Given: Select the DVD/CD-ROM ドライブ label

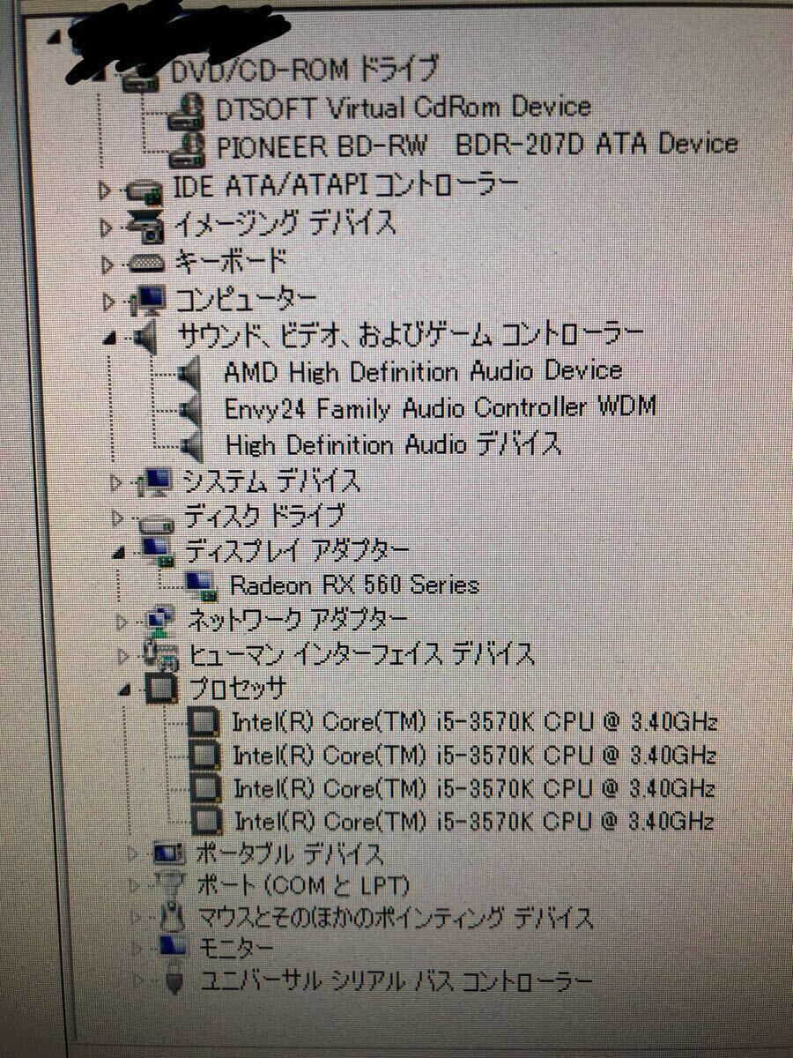Looking at the screenshot, I should (x=303, y=69).
